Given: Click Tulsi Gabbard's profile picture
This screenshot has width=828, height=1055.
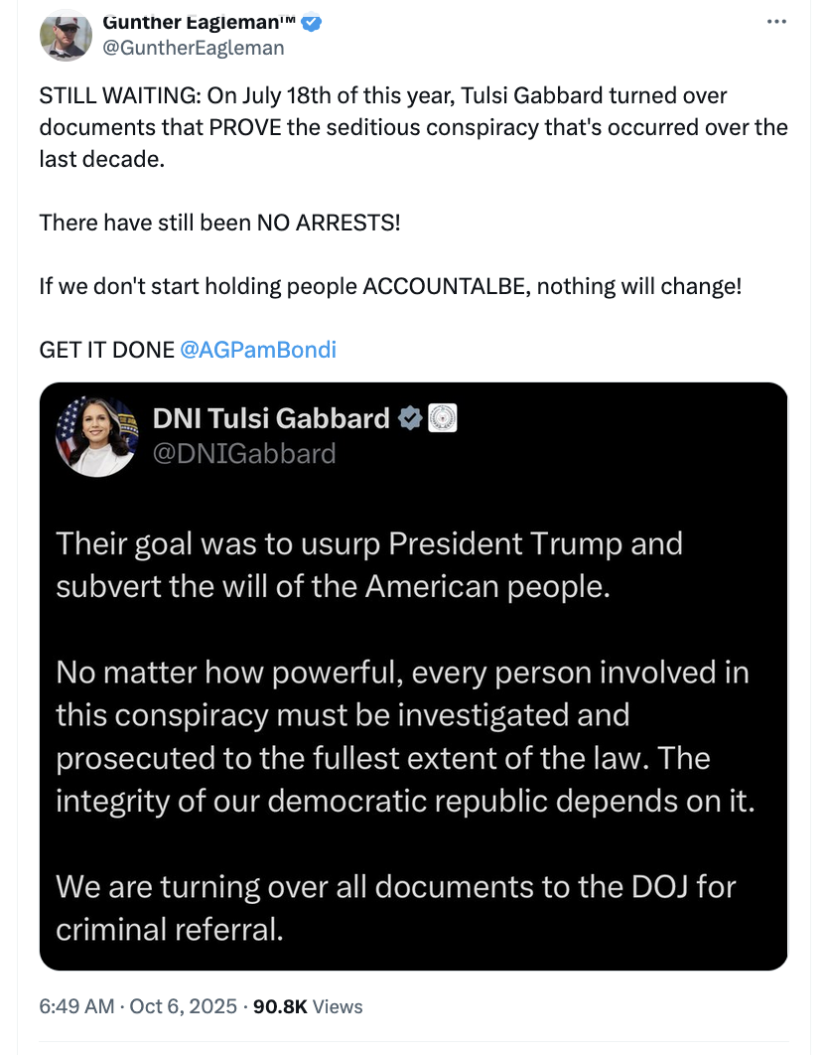Looking at the screenshot, I should 96,435.
